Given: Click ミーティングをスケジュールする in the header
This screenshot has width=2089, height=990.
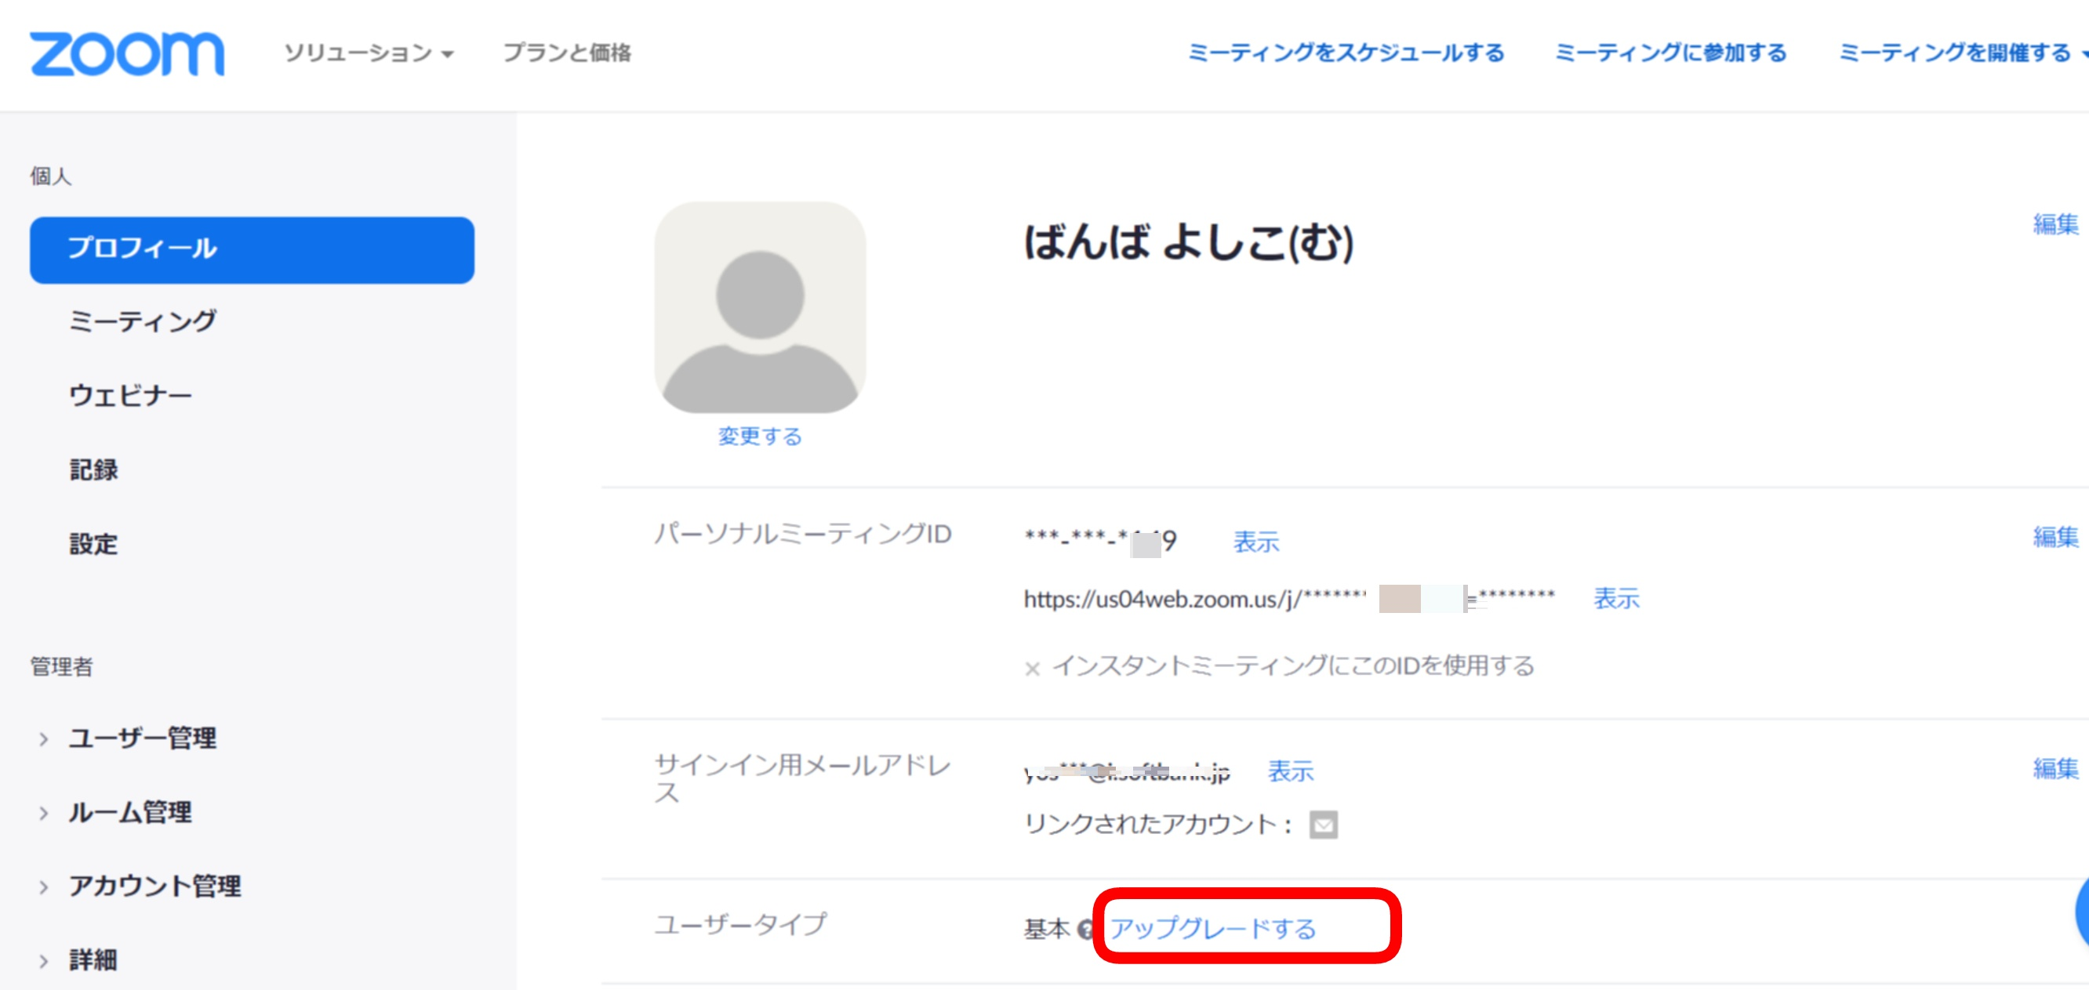Looking at the screenshot, I should [x=1346, y=53].
